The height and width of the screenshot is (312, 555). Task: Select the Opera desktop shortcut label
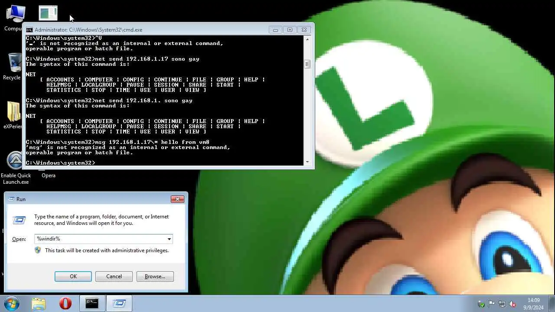(x=49, y=175)
